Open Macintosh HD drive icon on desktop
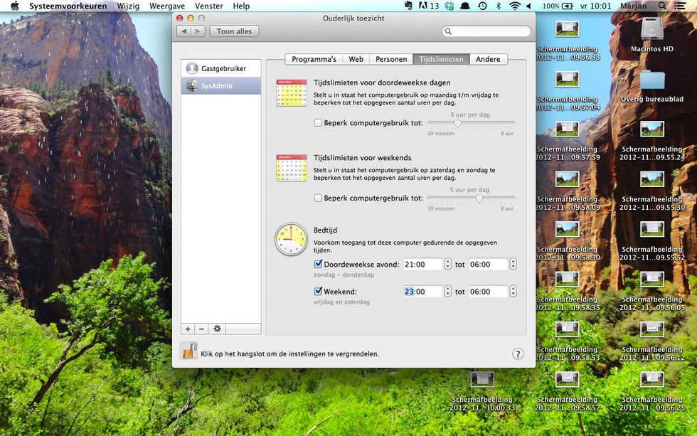This screenshot has width=697, height=436. point(651,30)
